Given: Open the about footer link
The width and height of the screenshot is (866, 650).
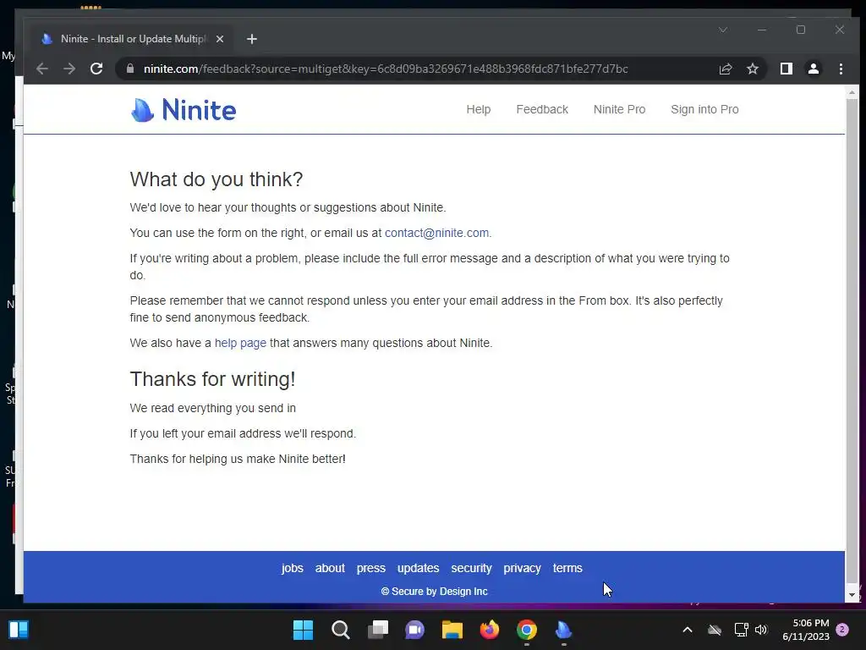Looking at the screenshot, I should pos(330,568).
